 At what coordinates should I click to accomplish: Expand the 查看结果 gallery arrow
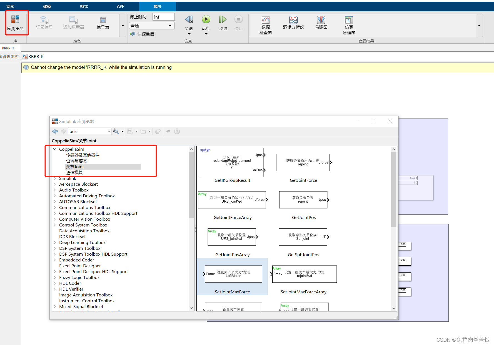479,26
